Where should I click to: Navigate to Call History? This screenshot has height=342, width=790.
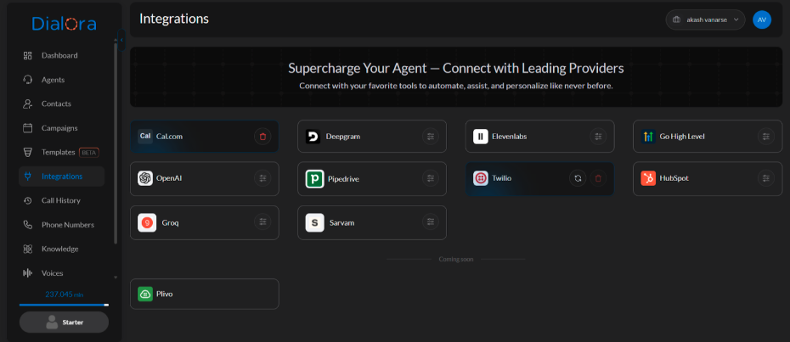coord(61,200)
